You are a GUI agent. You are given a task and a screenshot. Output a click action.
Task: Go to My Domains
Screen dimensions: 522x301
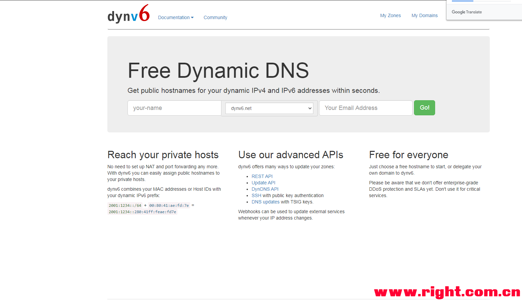coord(425,15)
